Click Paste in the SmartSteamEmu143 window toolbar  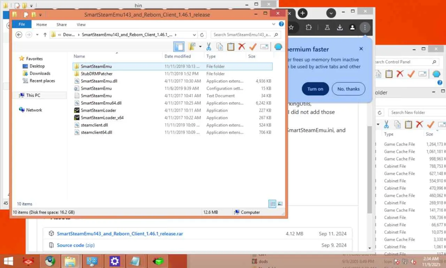point(231,47)
